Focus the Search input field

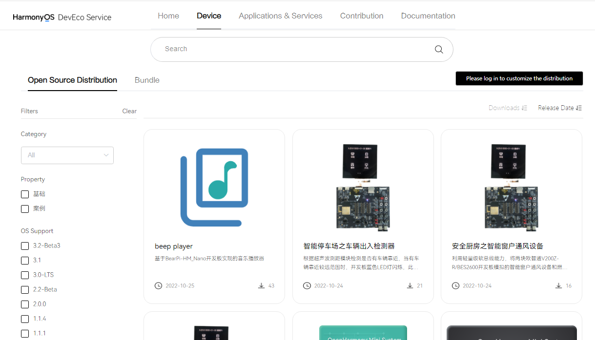tap(293, 49)
